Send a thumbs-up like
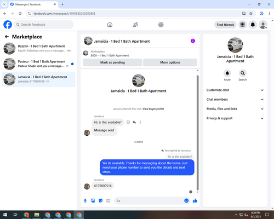274x219 pixels. tap(195, 201)
